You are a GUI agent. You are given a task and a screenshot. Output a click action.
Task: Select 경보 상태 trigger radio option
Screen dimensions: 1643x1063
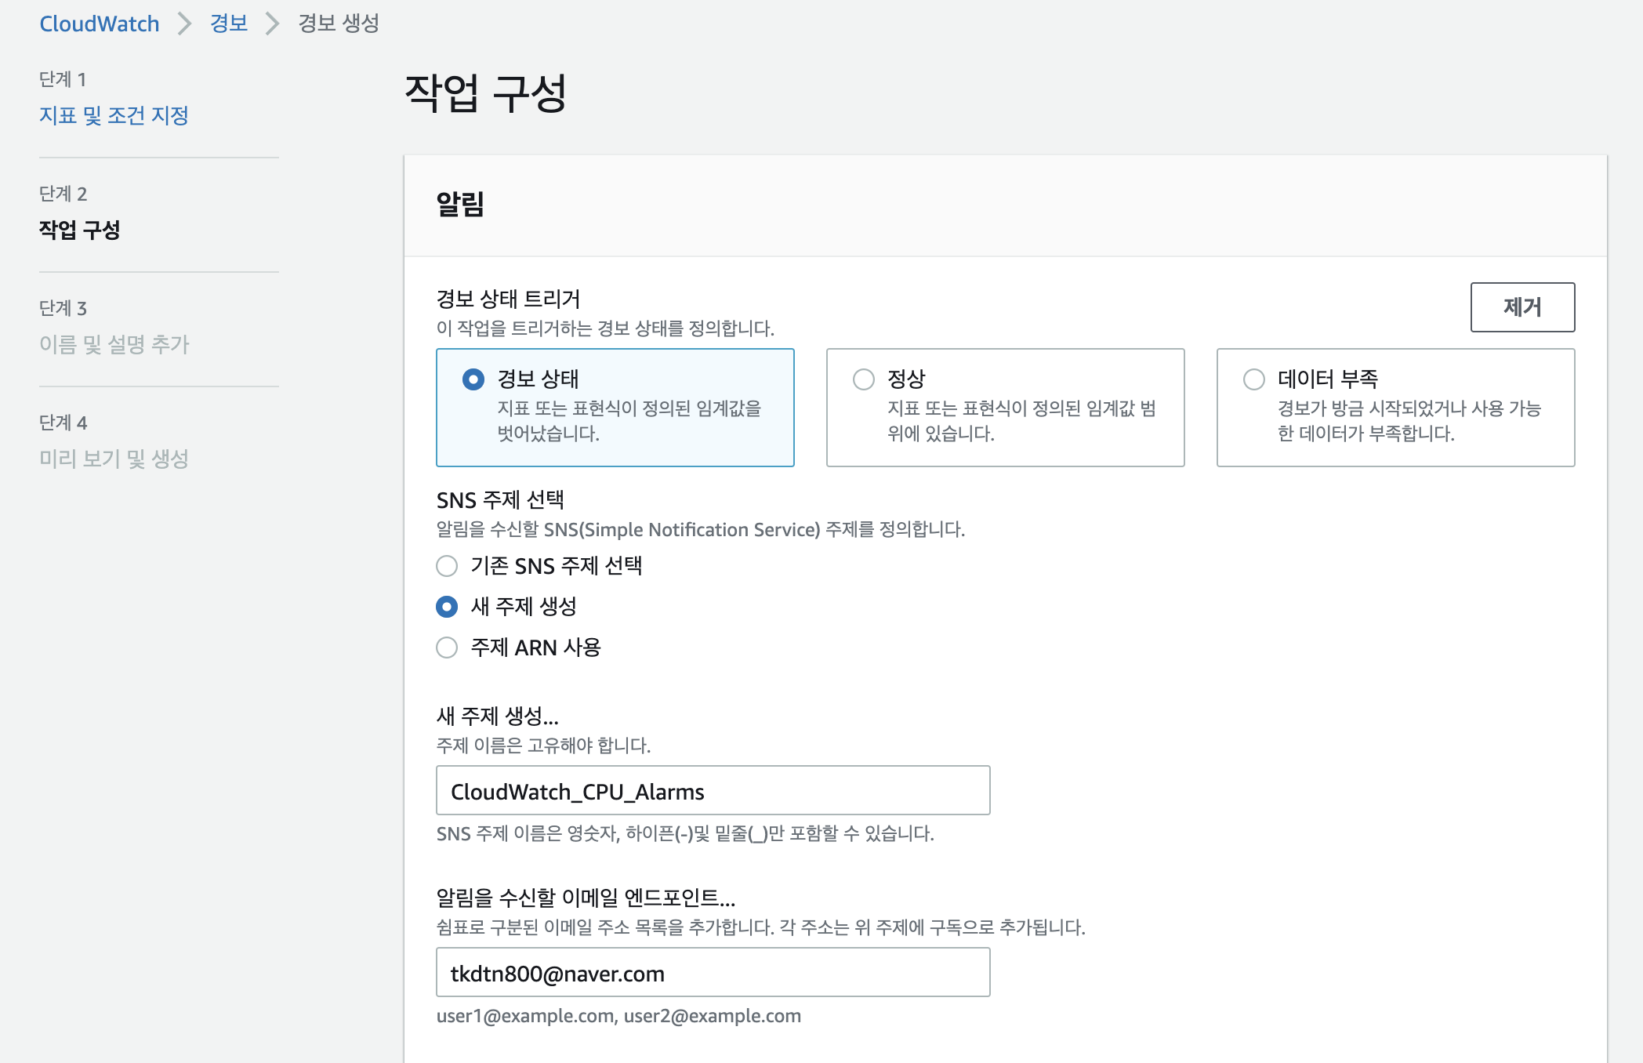pos(473,379)
